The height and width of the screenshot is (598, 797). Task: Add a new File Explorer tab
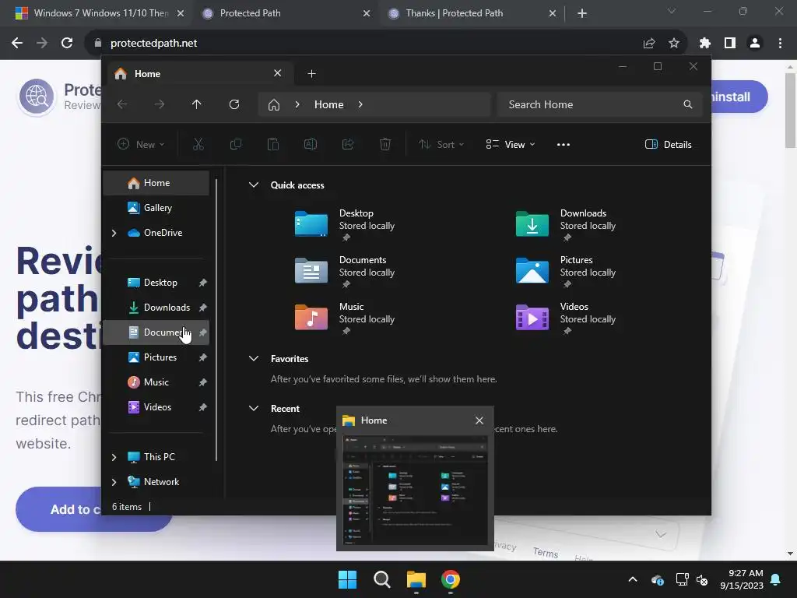click(311, 74)
